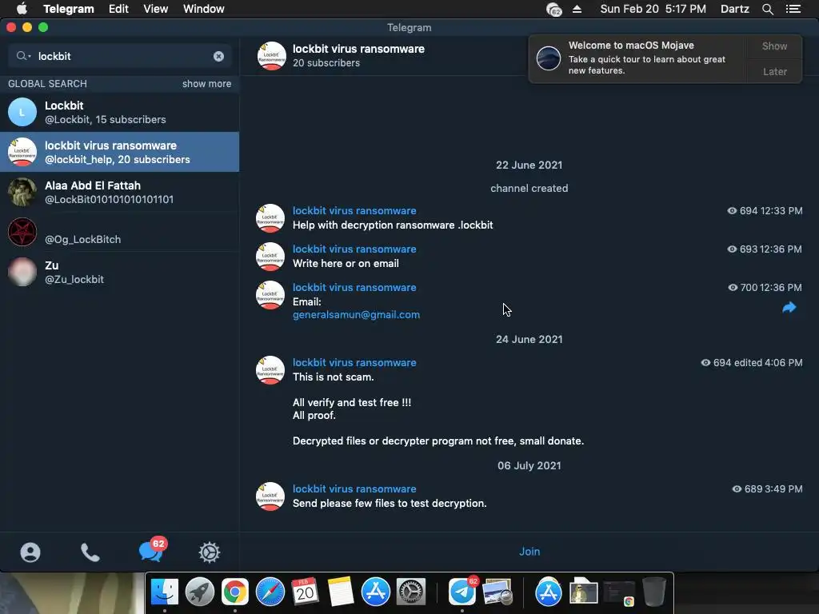The height and width of the screenshot is (614, 819).
Task: Open the generalsamun@gmail.com email link
Action: pos(356,315)
